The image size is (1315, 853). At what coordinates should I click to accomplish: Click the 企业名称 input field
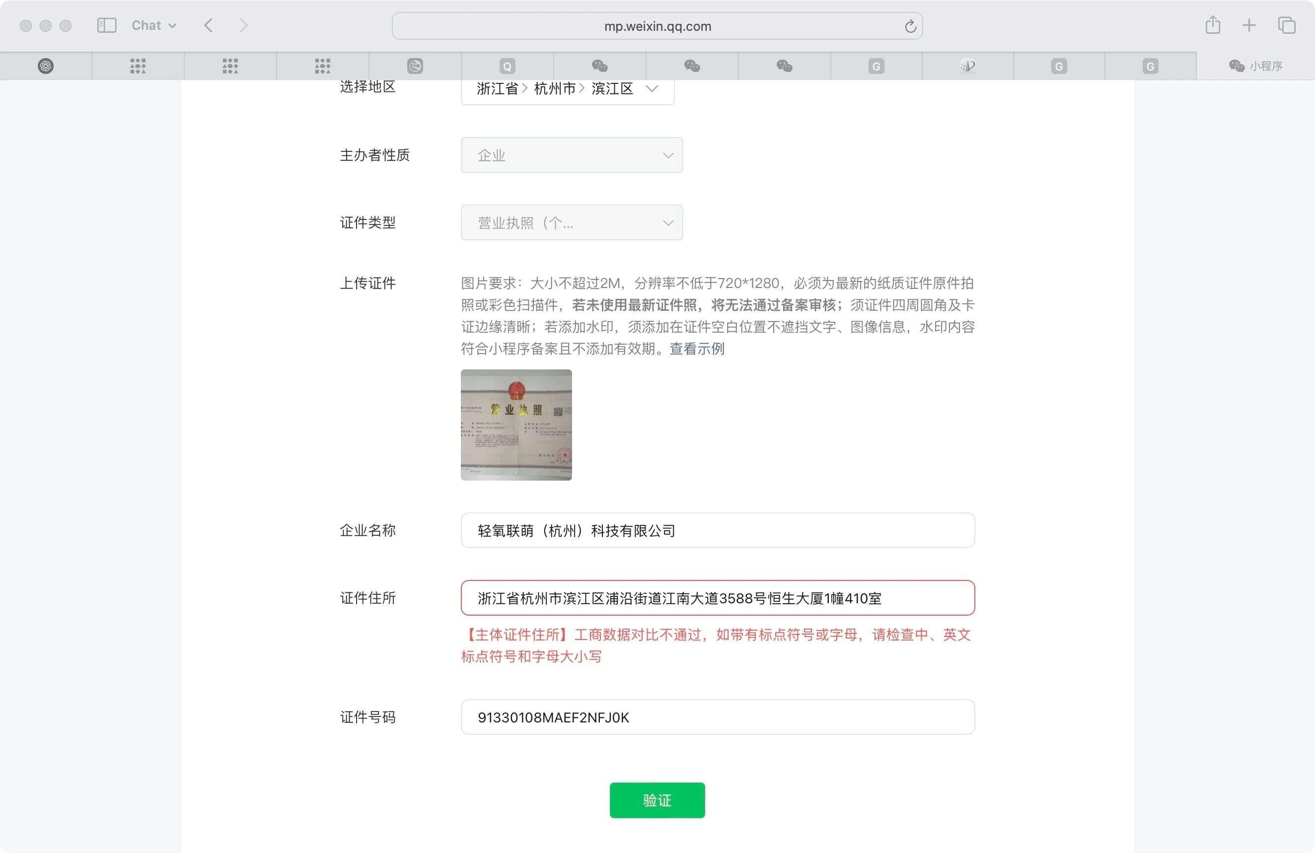(x=717, y=530)
